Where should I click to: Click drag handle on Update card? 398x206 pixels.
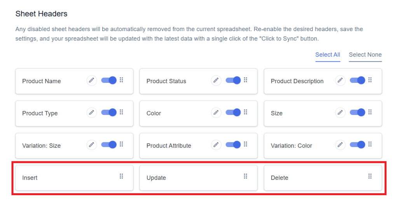(x=246, y=176)
